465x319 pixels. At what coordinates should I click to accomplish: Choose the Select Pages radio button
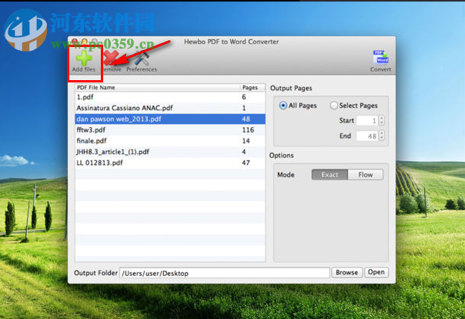coord(333,106)
